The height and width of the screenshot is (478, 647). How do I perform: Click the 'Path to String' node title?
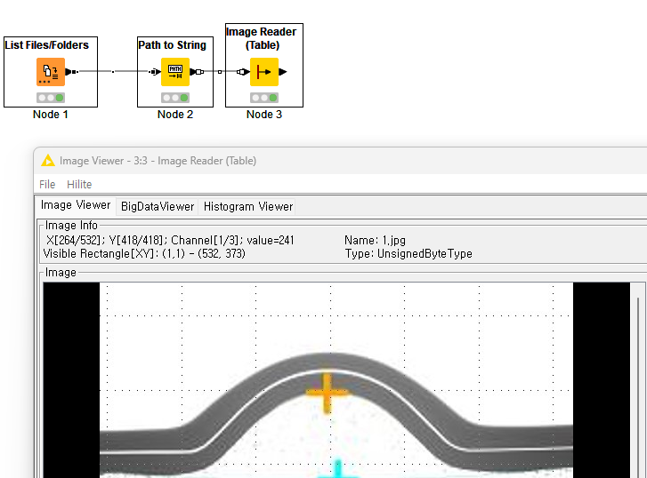(x=172, y=45)
